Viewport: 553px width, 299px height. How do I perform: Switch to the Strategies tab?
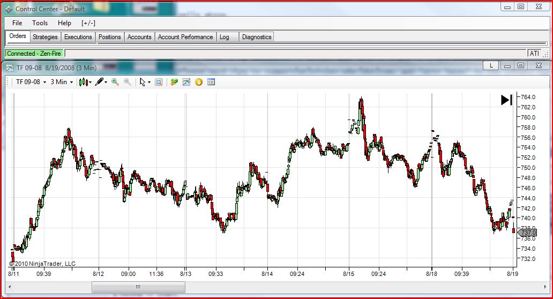tap(45, 37)
